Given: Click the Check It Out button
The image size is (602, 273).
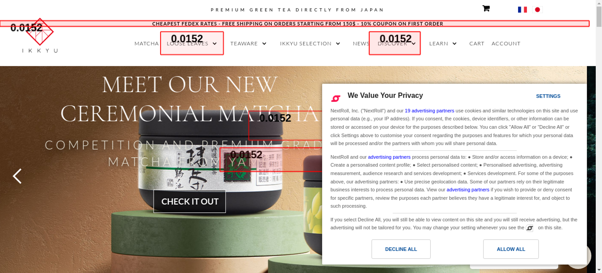Looking at the screenshot, I should 190,201.
